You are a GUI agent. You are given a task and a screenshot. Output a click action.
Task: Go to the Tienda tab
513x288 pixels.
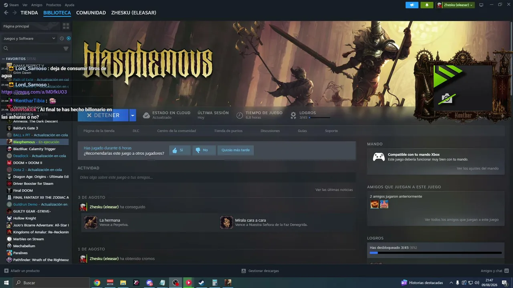click(x=29, y=13)
